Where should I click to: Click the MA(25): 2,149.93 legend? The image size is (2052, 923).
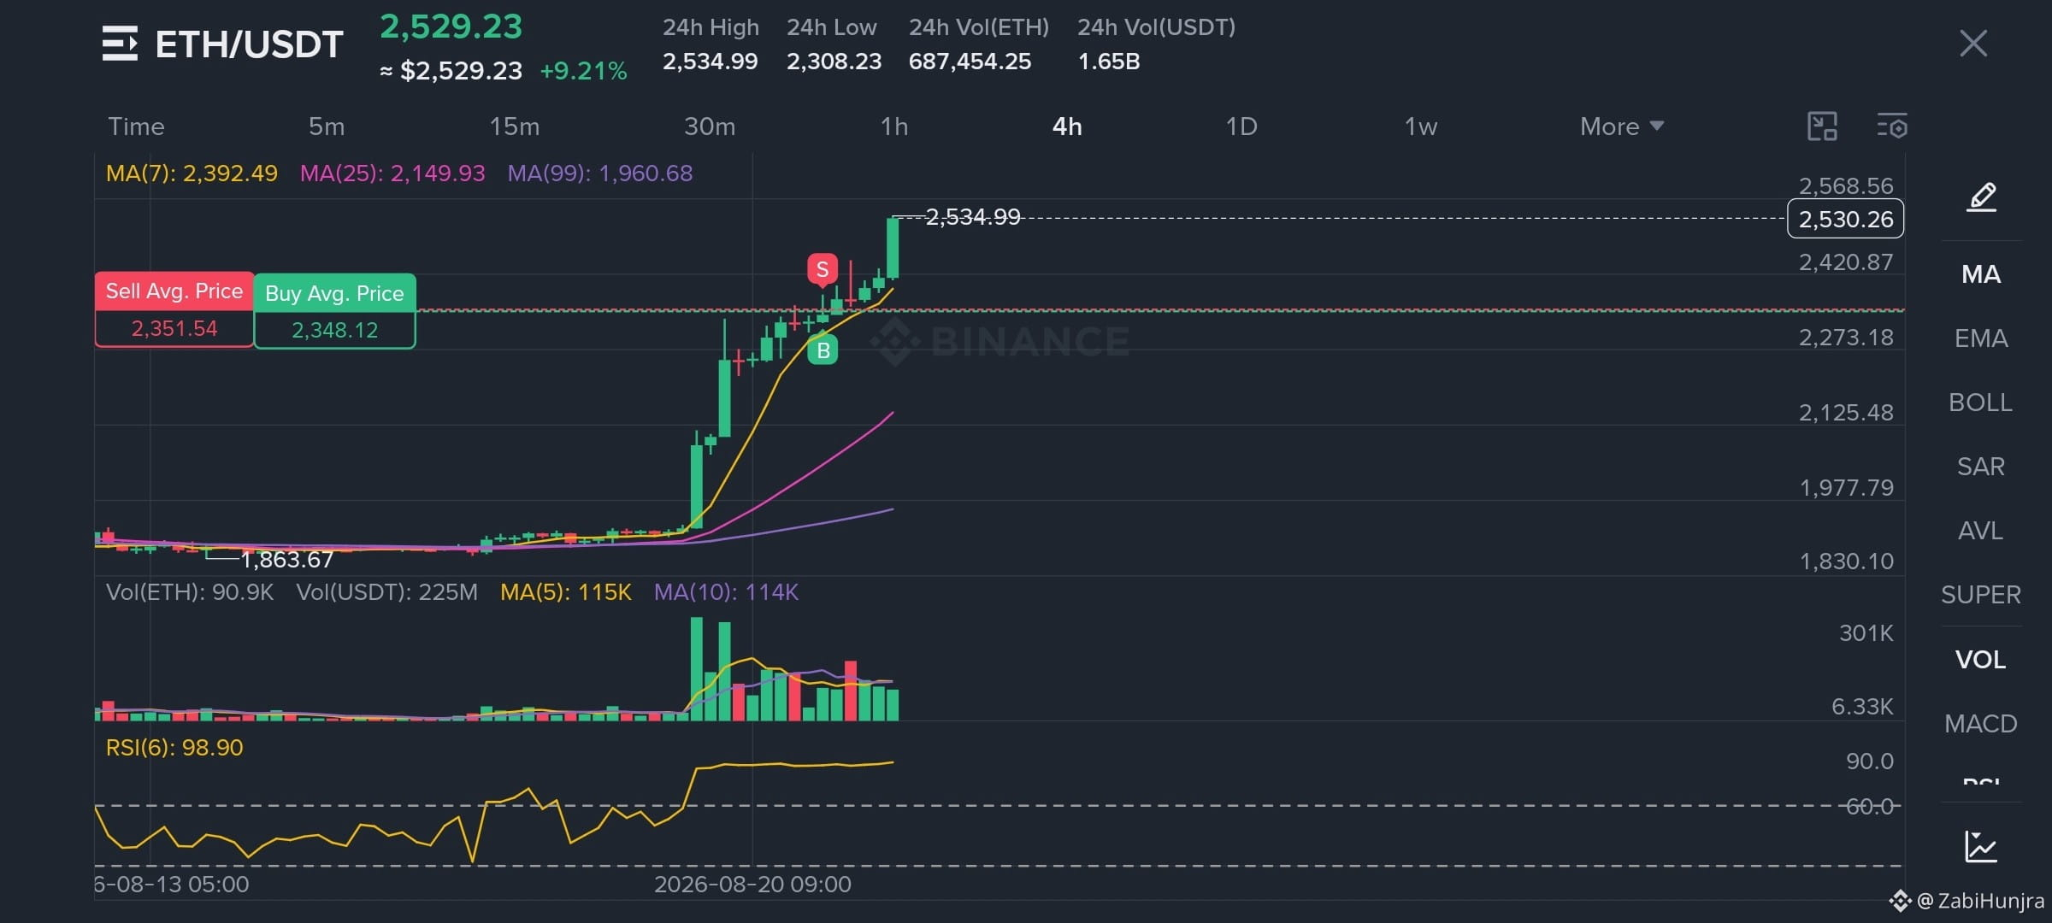(x=392, y=173)
